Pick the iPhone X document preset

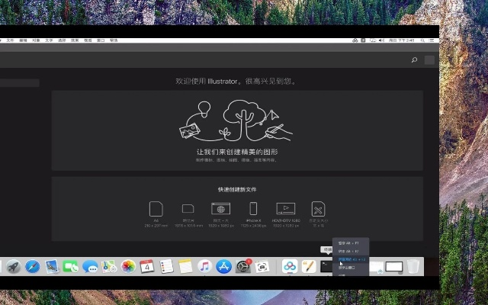253,209
